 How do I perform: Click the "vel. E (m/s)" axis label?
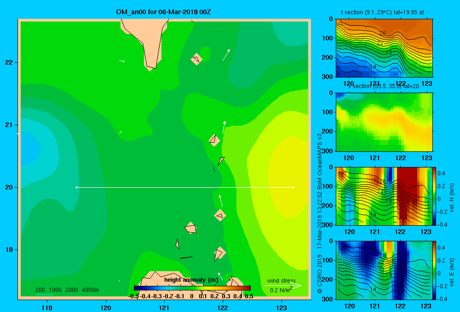pos(452,272)
